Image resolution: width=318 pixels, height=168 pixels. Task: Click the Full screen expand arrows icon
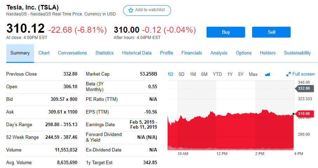tap(289, 74)
